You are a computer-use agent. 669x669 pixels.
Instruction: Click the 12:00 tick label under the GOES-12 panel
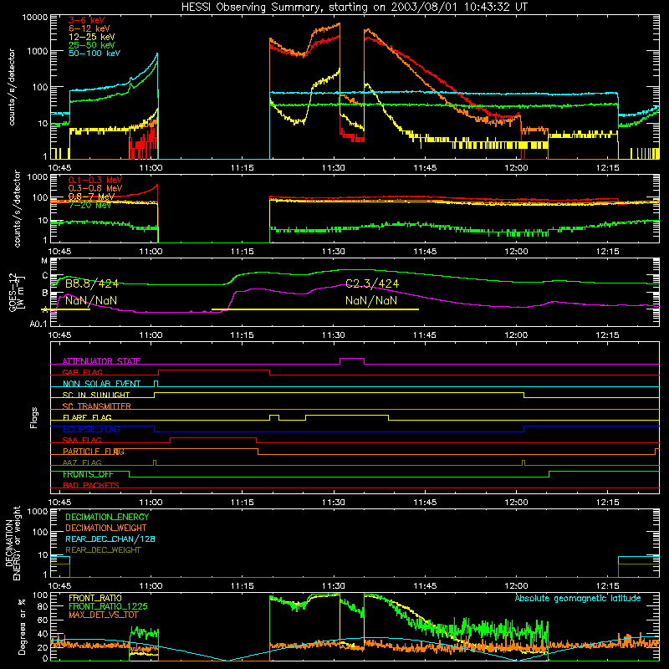pos(516,335)
